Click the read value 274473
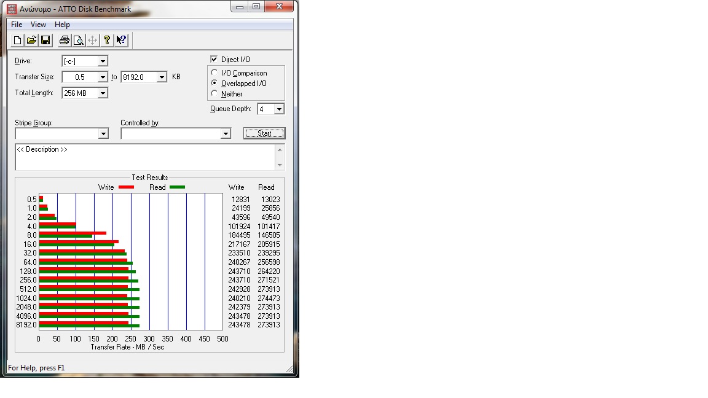This screenshot has height=398, width=708. point(269,298)
